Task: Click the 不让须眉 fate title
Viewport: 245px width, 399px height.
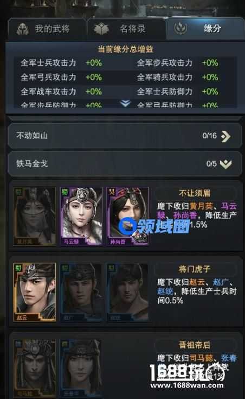Action: point(195,193)
